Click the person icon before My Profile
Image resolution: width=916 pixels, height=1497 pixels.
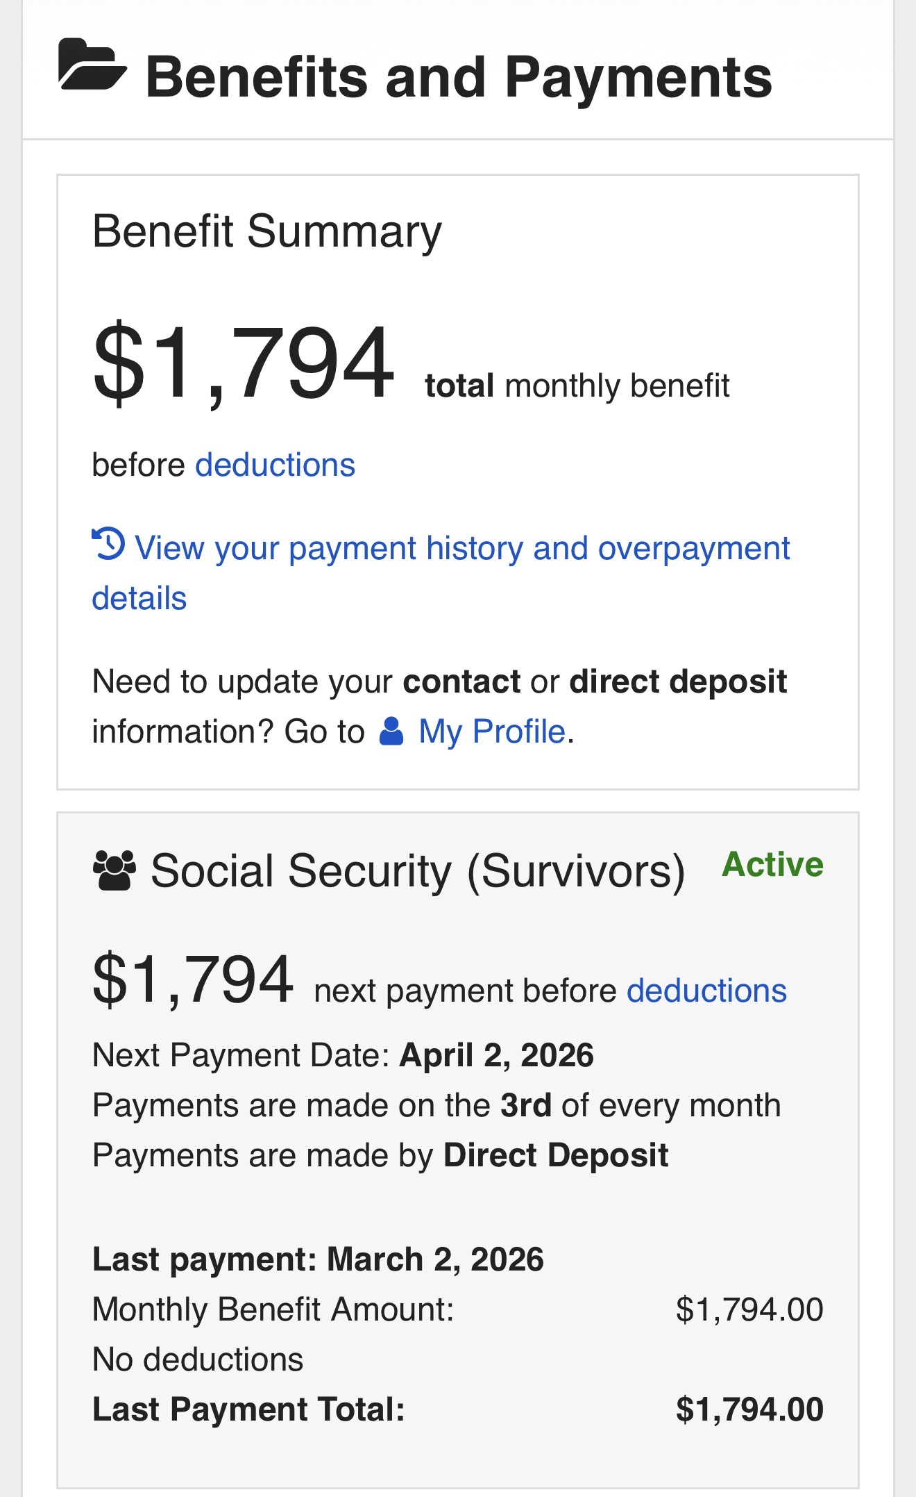coord(391,731)
